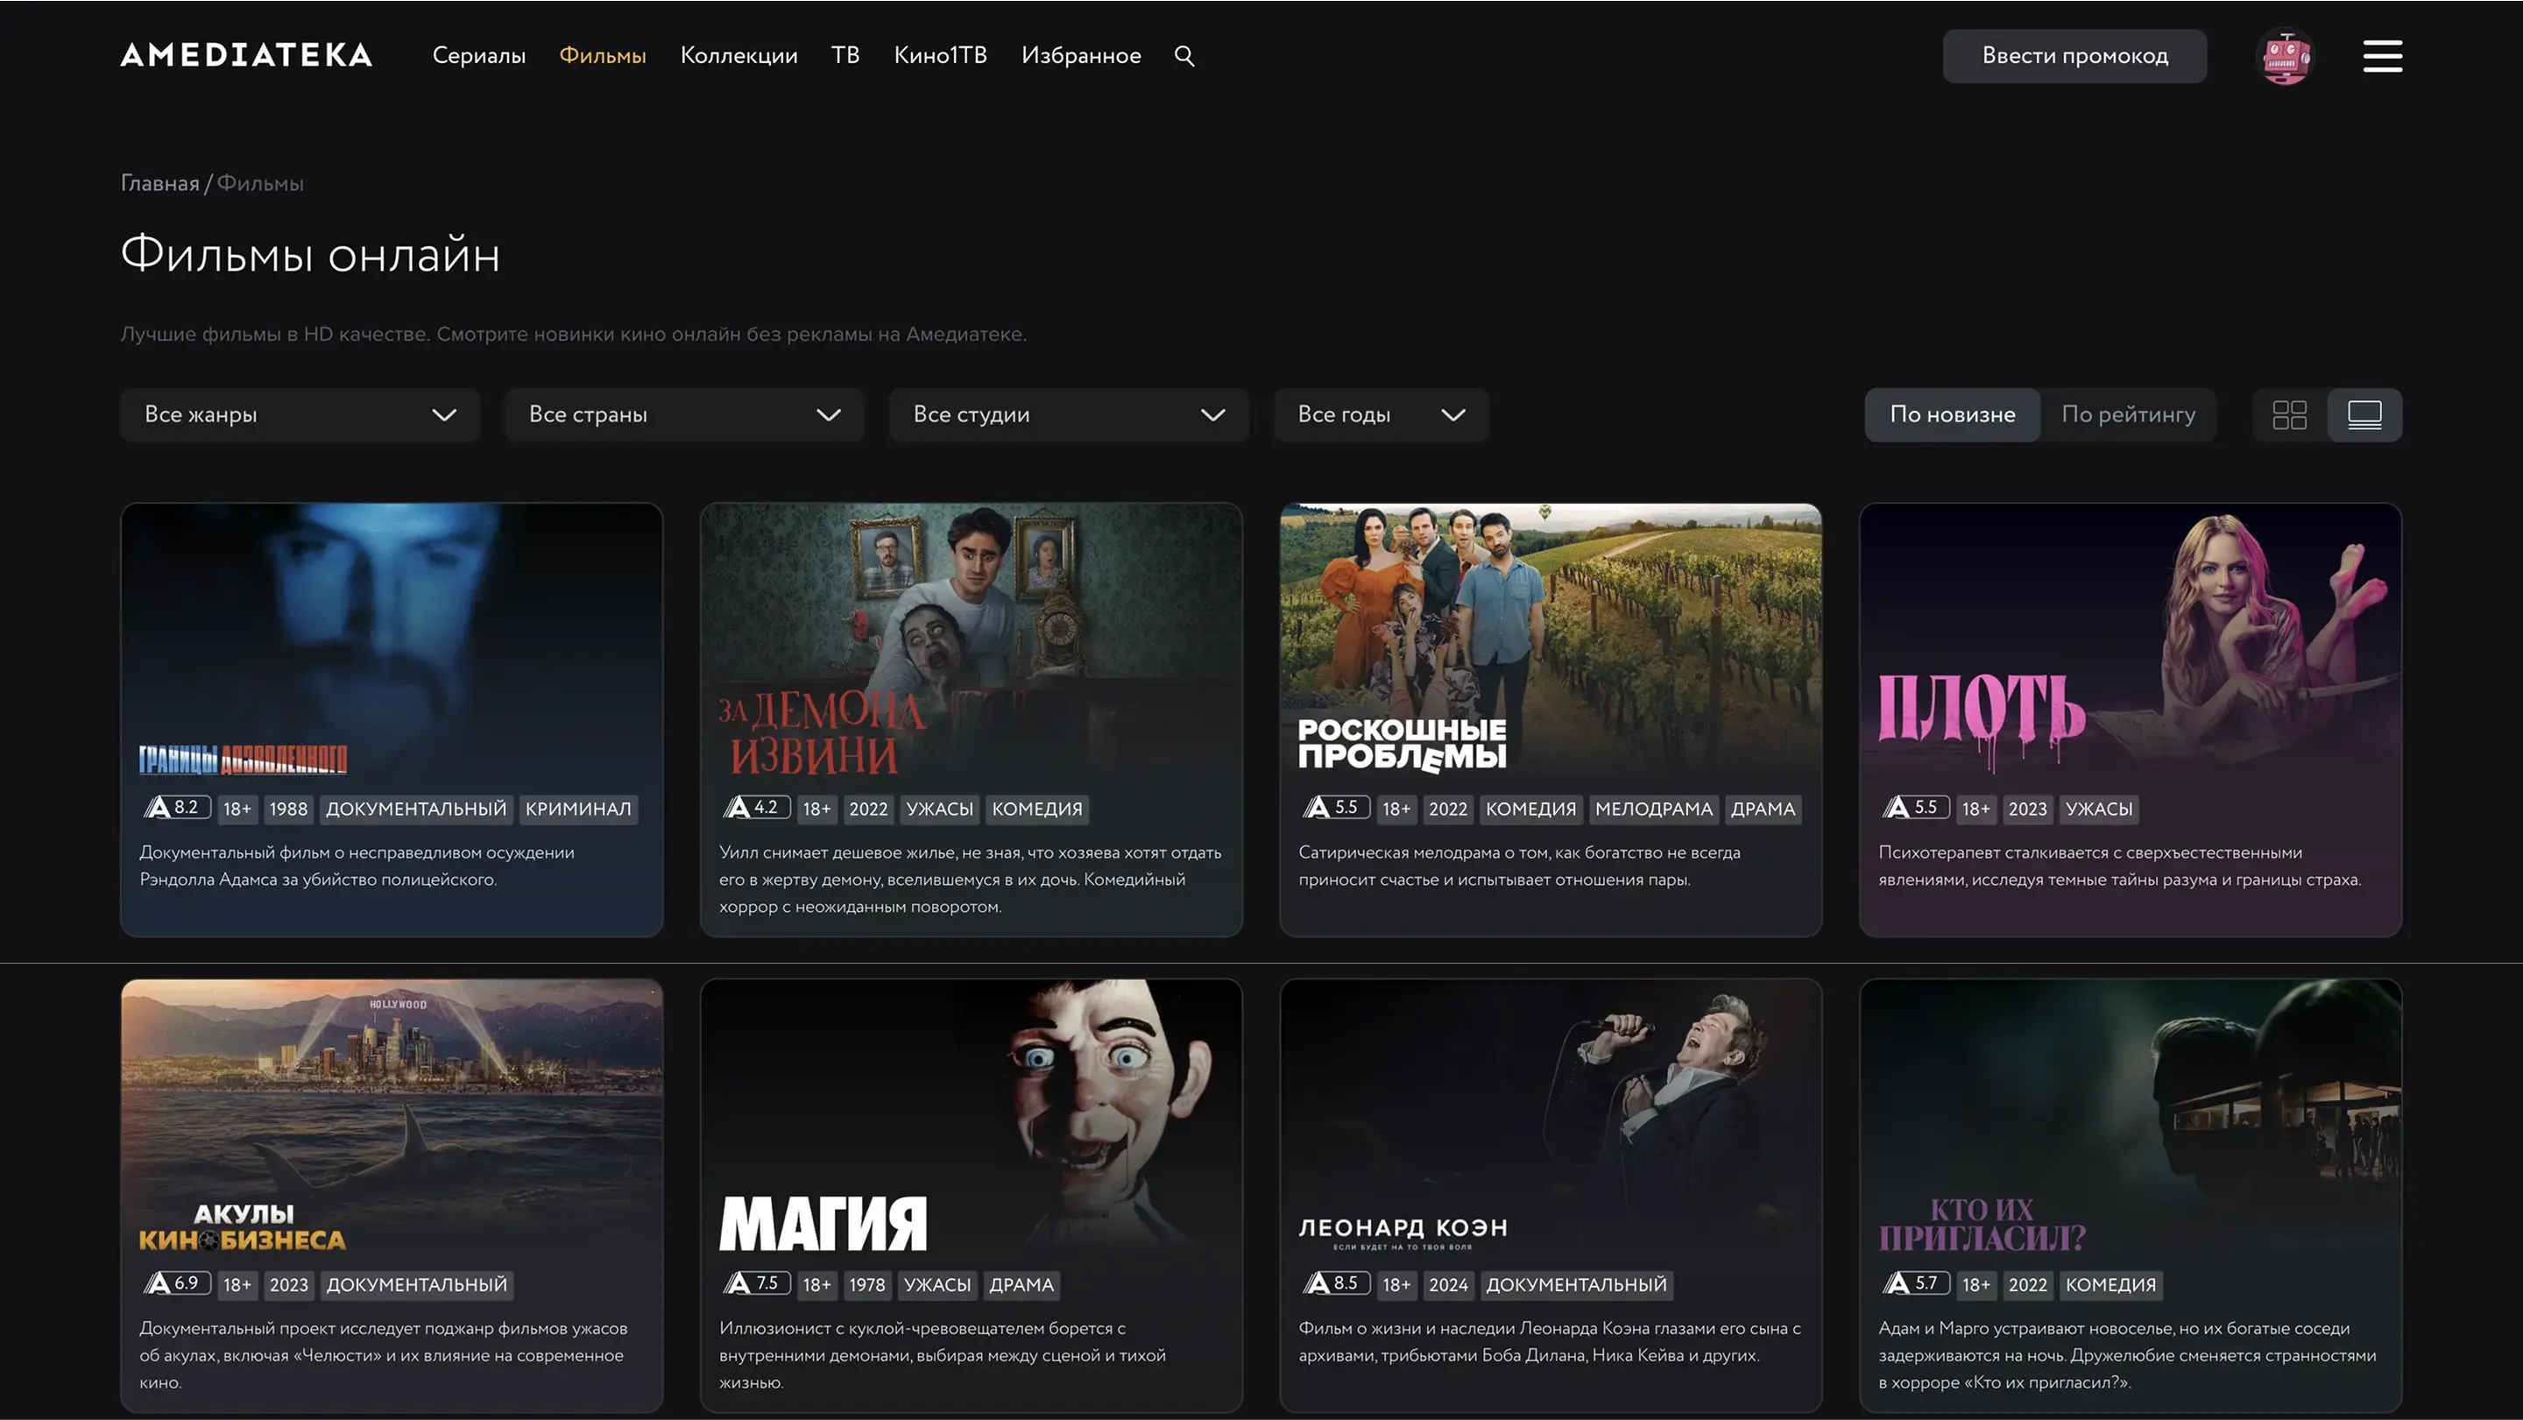Screen dimensions: 2523x1420
Task: Click the Amediateka logo
Action: (246, 55)
